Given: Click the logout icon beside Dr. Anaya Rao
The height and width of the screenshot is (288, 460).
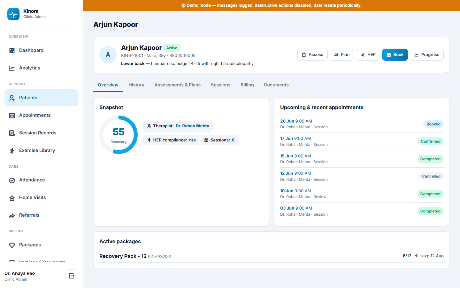Looking at the screenshot, I should coord(72,276).
